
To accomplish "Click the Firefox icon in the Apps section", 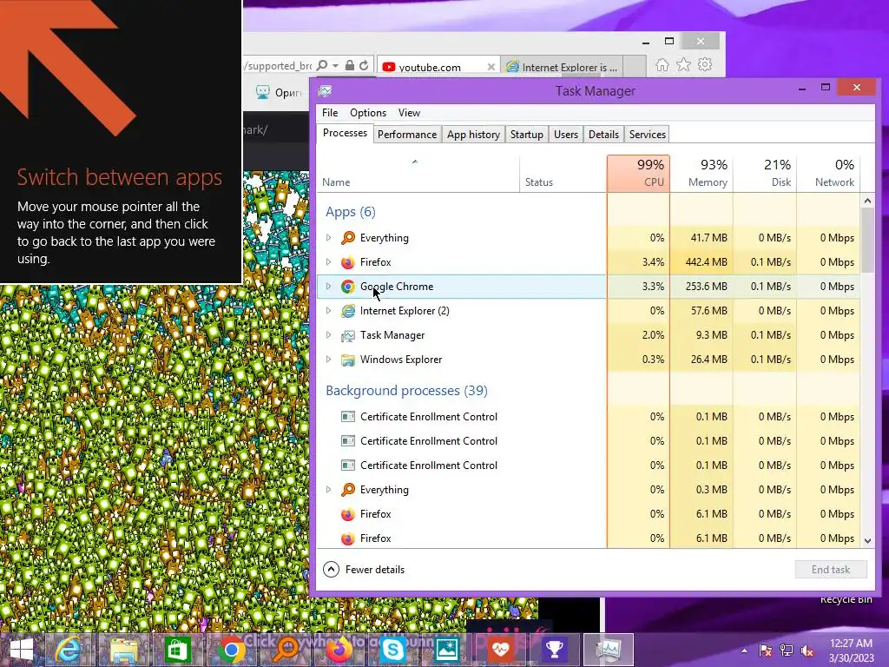I will pyautogui.click(x=348, y=262).
